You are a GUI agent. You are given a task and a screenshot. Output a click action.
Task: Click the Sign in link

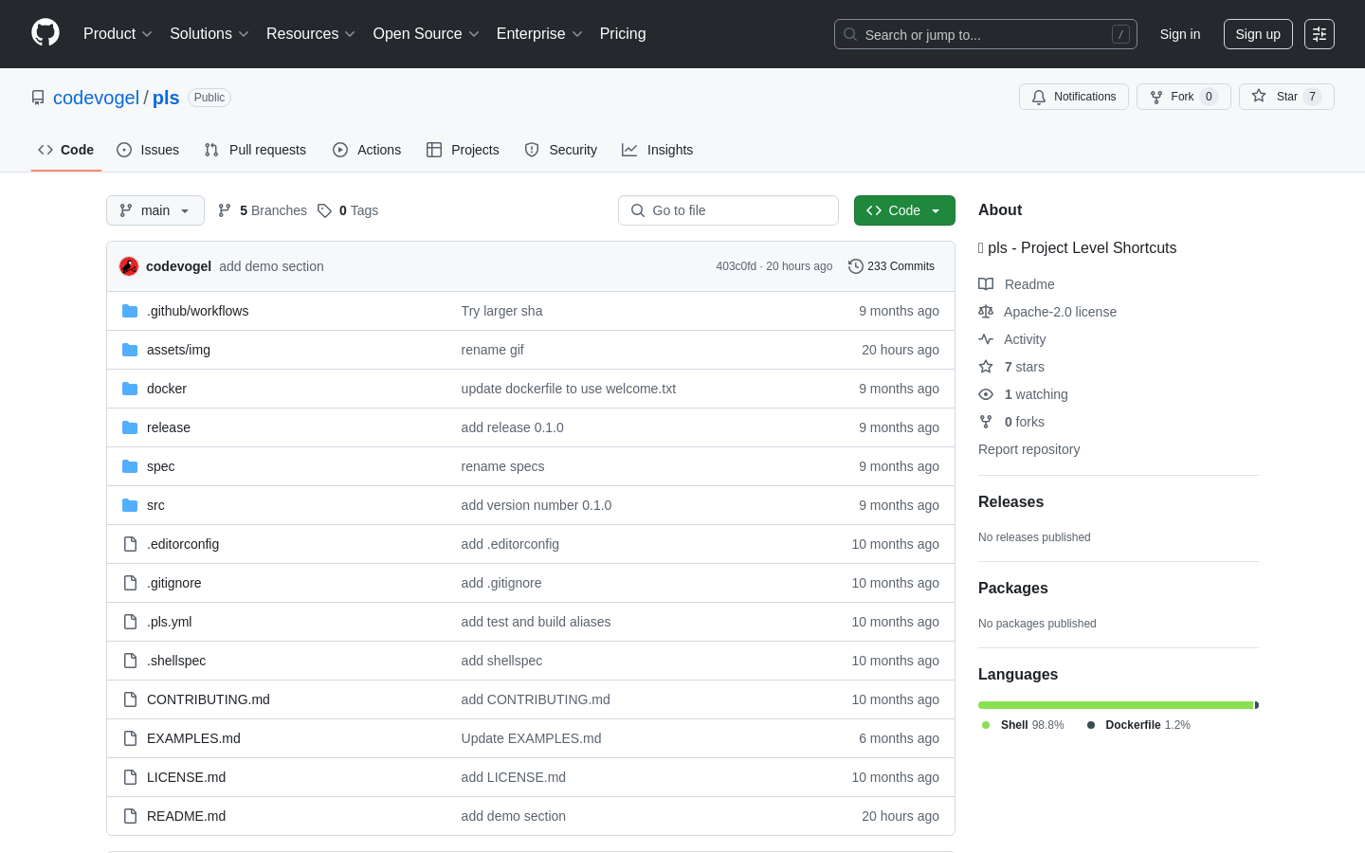pyautogui.click(x=1180, y=34)
